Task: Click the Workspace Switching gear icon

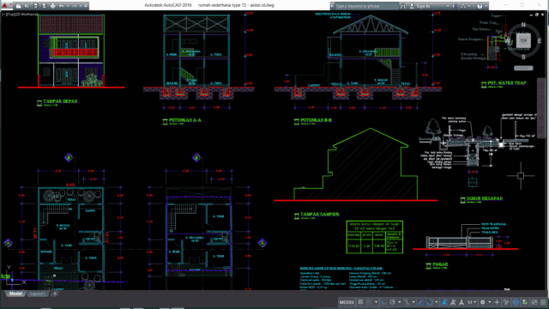Action: point(483,302)
